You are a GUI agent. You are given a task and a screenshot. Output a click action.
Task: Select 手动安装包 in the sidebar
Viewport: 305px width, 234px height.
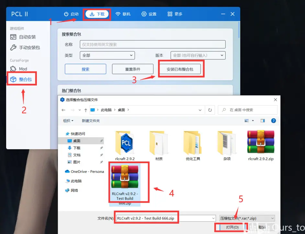(x=25, y=48)
